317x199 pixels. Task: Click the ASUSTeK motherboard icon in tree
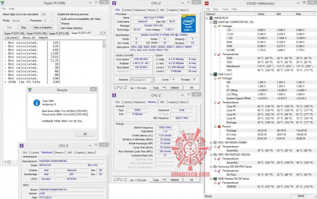click(215, 22)
